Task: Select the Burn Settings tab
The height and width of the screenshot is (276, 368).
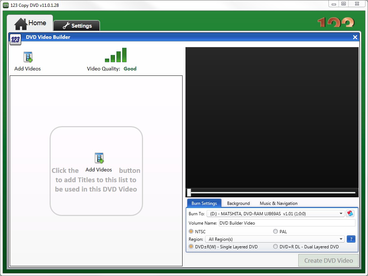Action: pos(204,203)
